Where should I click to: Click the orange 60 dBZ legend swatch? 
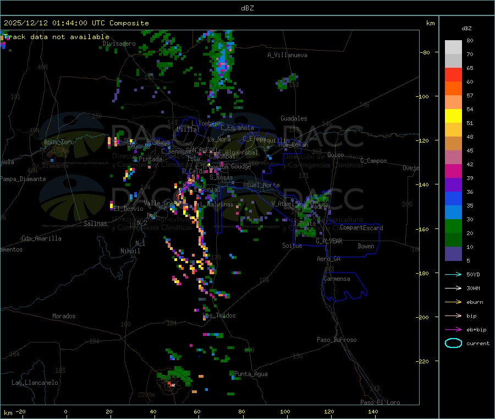click(x=453, y=89)
